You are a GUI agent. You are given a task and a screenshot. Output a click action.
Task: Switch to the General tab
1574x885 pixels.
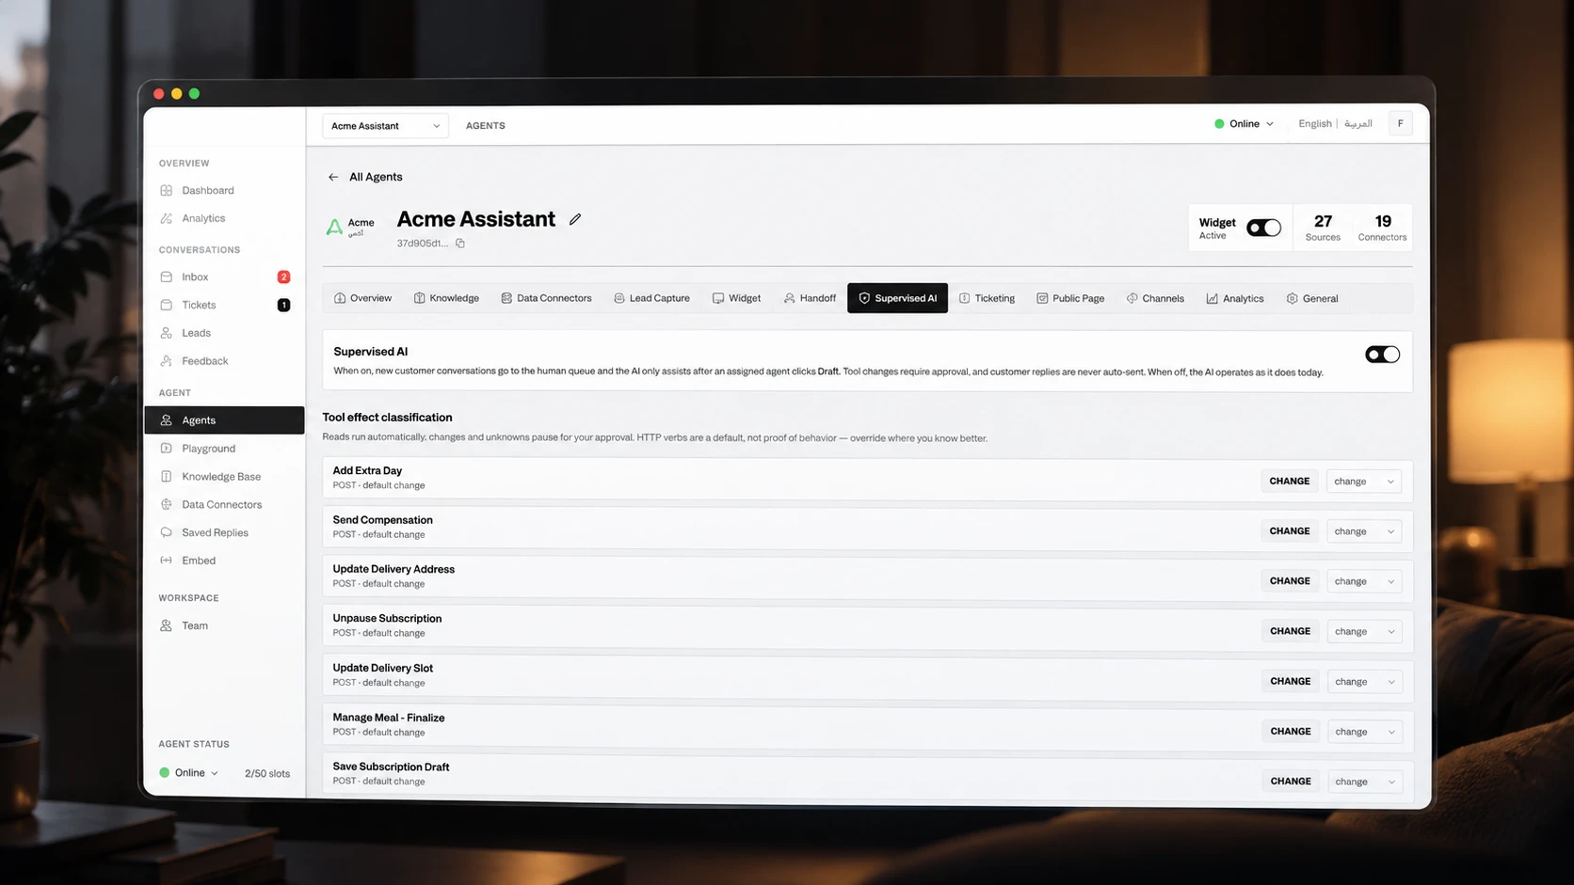1312,299
